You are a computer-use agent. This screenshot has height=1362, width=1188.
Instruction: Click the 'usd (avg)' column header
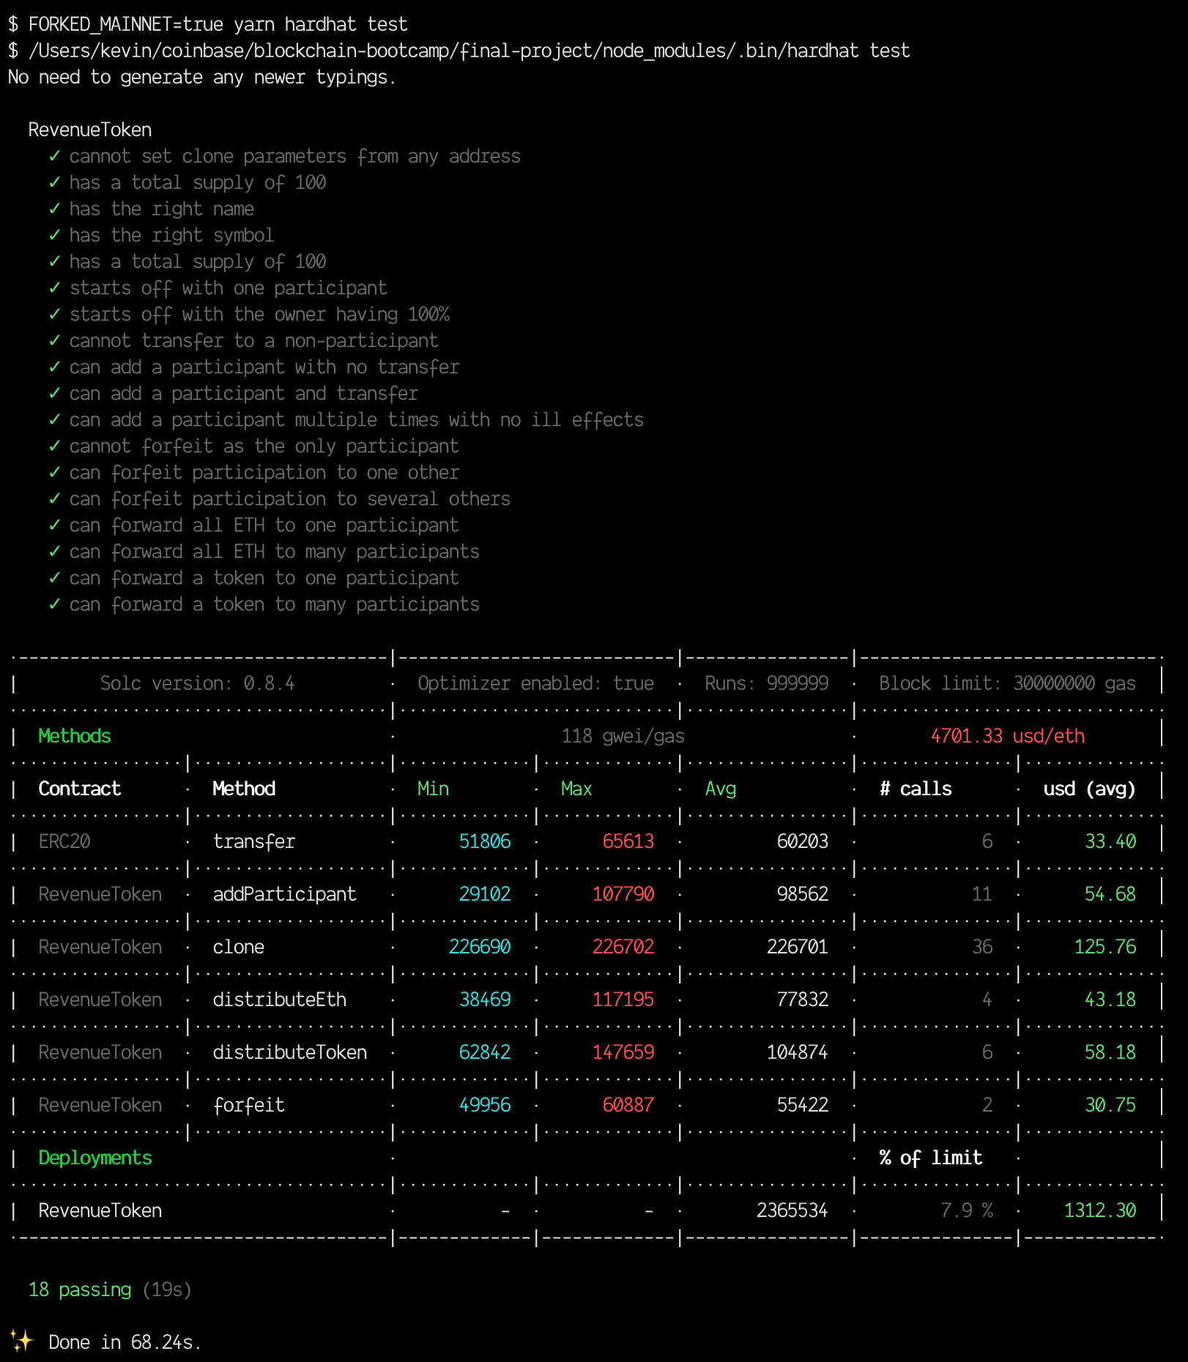pyautogui.click(x=1090, y=789)
